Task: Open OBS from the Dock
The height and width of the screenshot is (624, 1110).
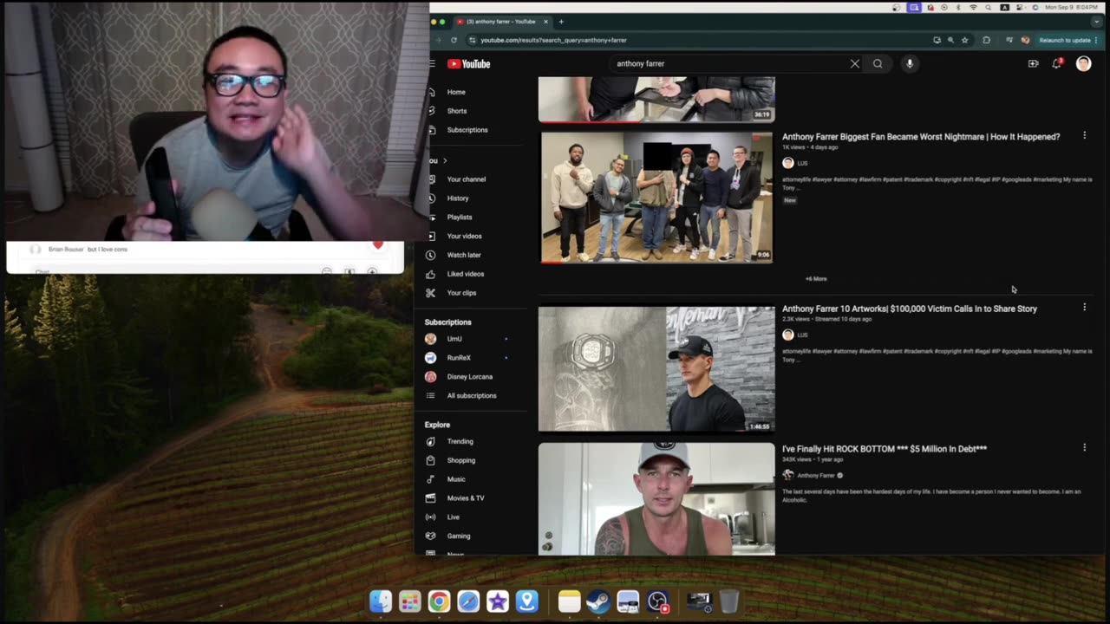Action: (x=658, y=601)
